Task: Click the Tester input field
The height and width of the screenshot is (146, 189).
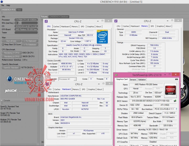Action: coord(26,33)
